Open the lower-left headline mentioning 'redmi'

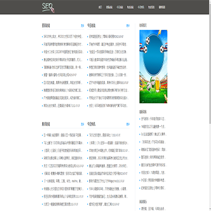click(63, 181)
